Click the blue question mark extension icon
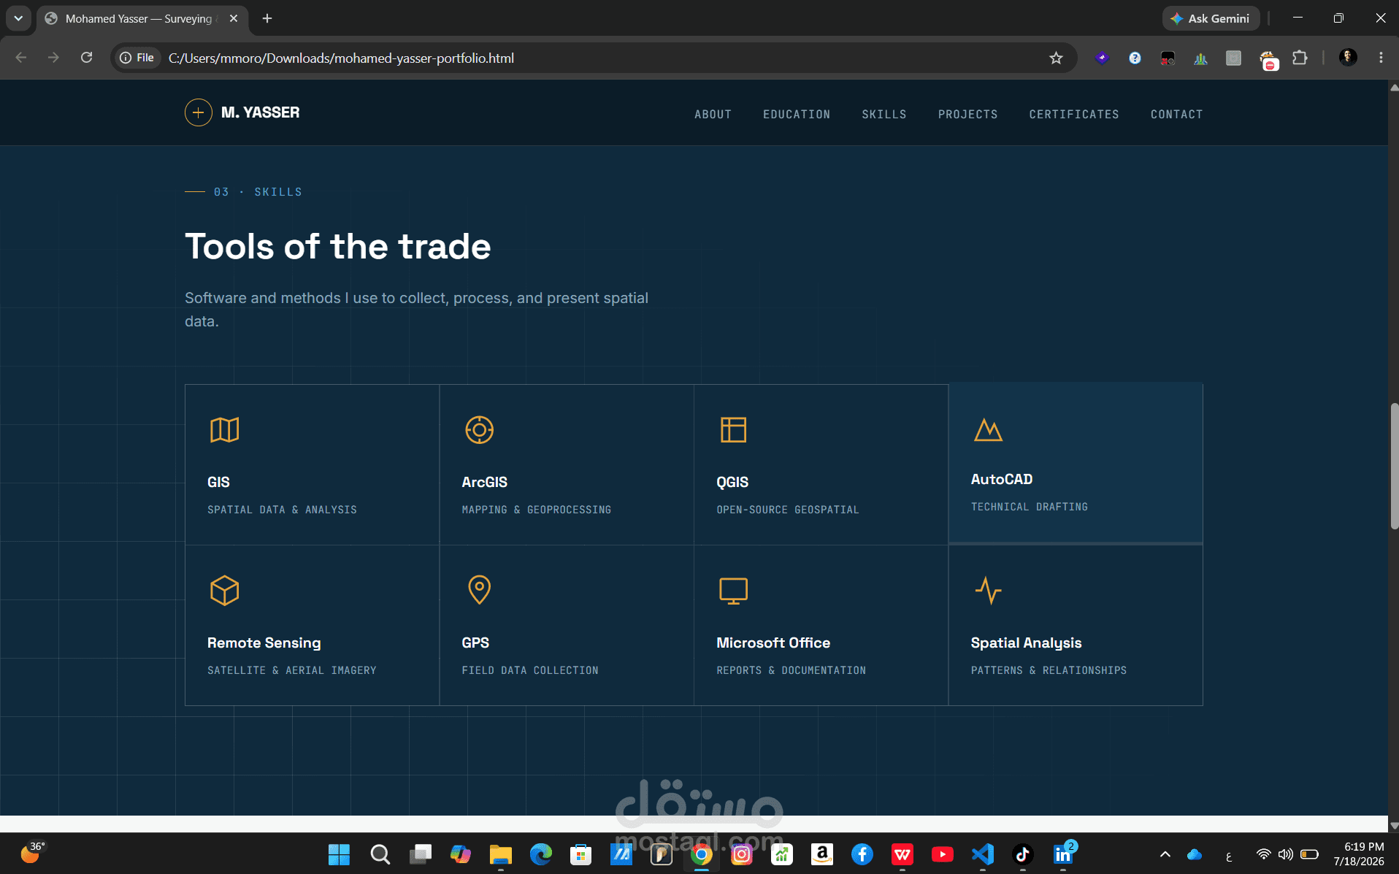The image size is (1399, 874). 1135,58
